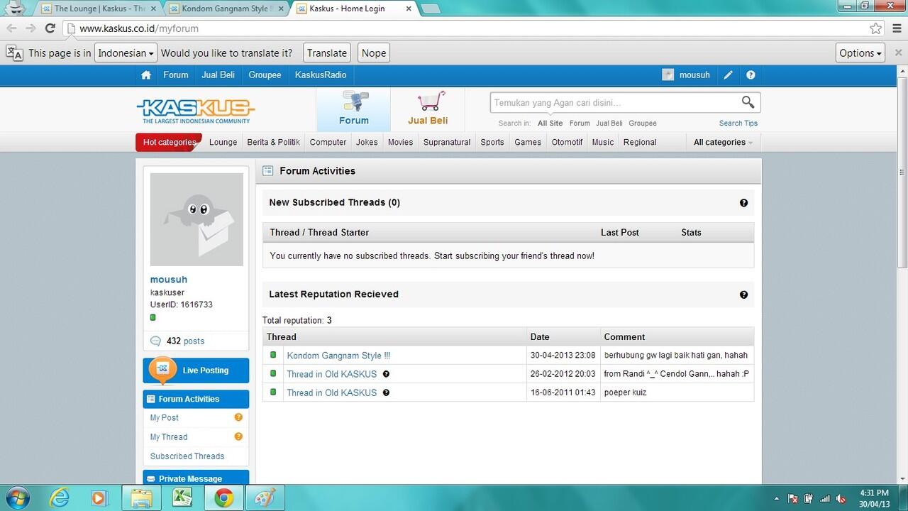This screenshot has width=908, height=511.
Task: Open help for Latest Reputation Recieved
Action: [743, 295]
